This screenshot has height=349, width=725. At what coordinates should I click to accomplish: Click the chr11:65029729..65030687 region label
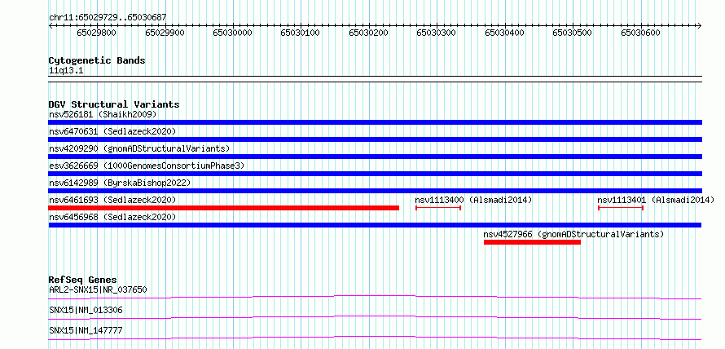click(x=108, y=18)
